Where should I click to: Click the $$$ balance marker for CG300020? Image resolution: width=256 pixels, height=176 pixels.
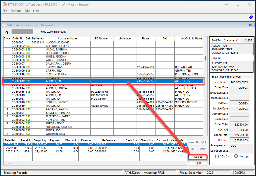(x=28, y=109)
